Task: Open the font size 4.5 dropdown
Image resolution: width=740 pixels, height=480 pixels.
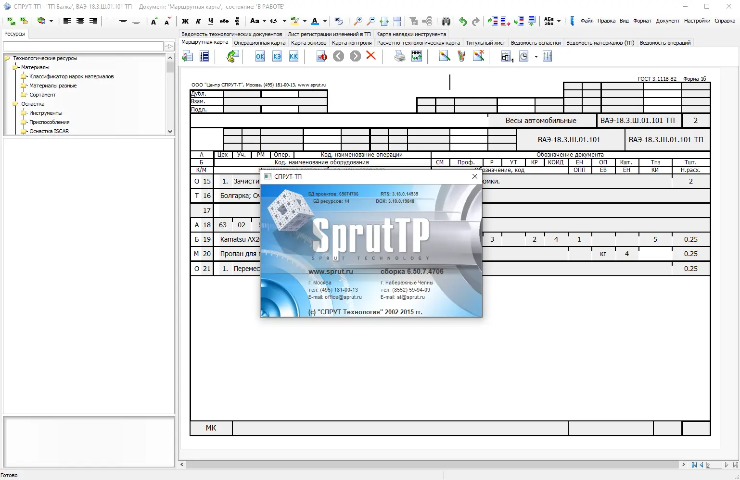Action: point(284,21)
